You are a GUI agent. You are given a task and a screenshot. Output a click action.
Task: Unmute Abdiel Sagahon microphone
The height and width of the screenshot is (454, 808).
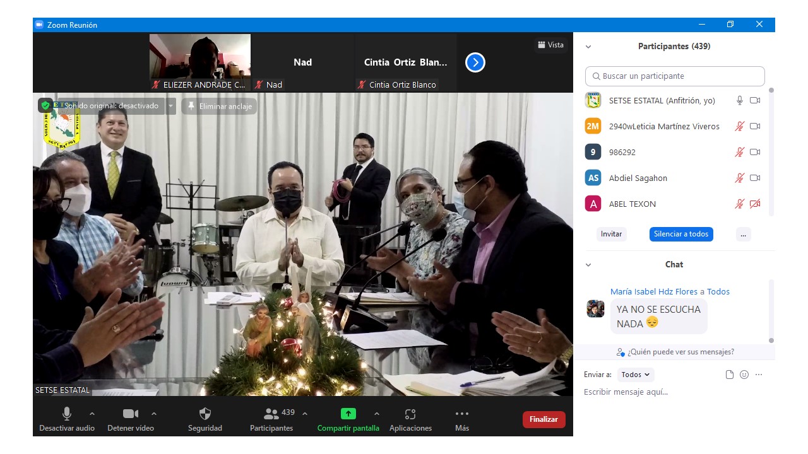740,178
